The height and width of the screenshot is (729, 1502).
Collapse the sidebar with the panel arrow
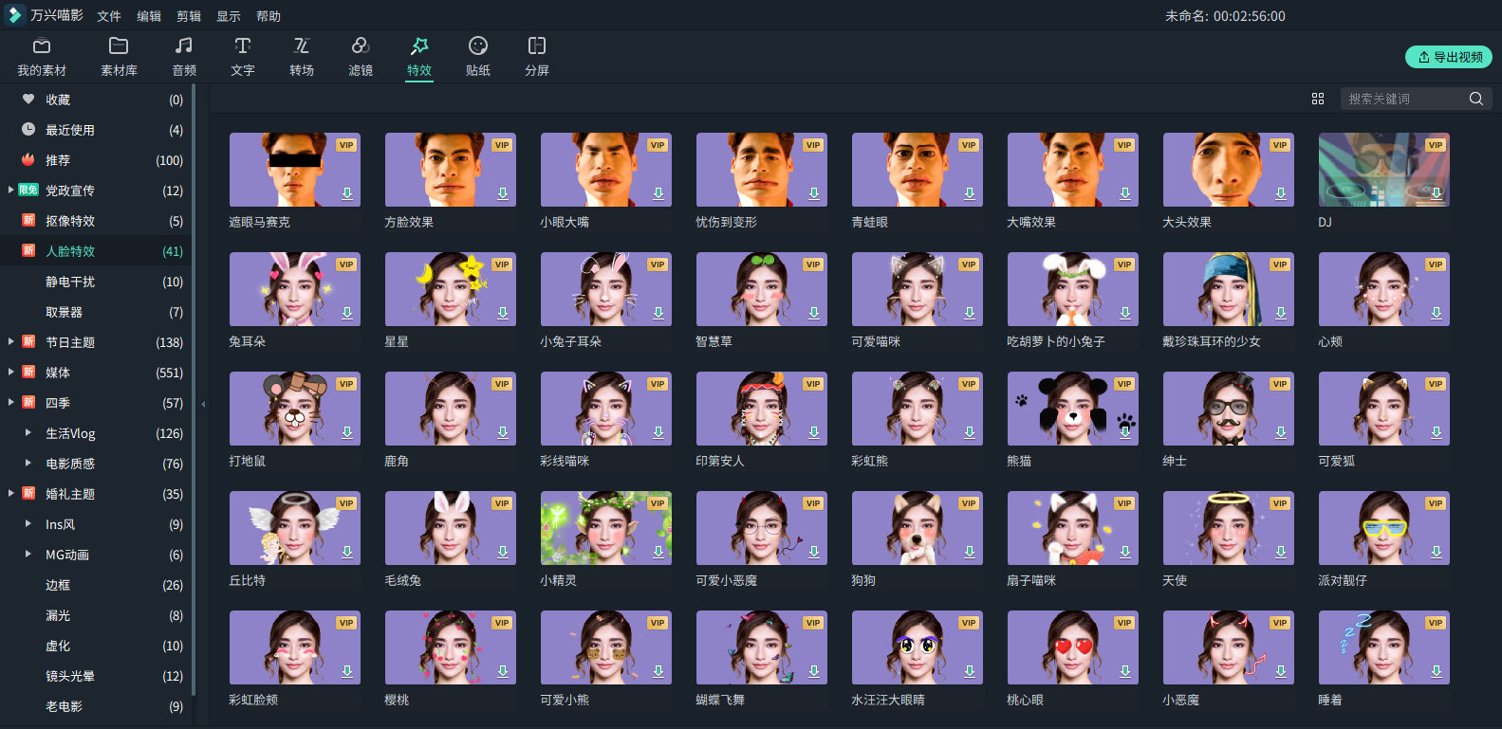203,404
